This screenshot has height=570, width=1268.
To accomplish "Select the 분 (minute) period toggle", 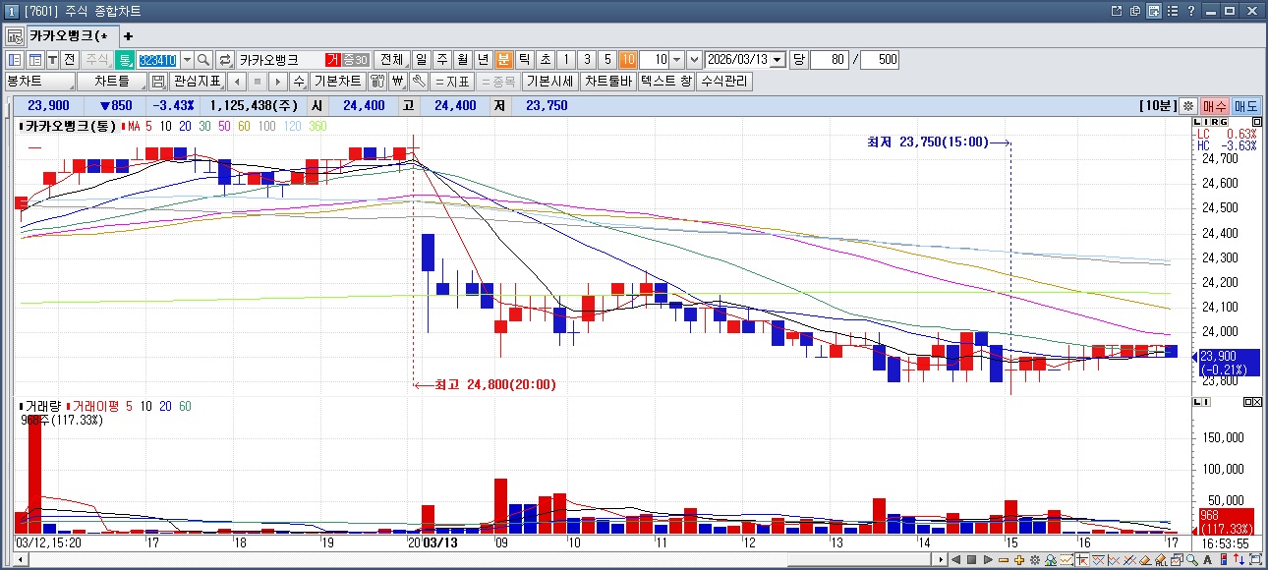I will pyautogui.click(x=504, y=60).
